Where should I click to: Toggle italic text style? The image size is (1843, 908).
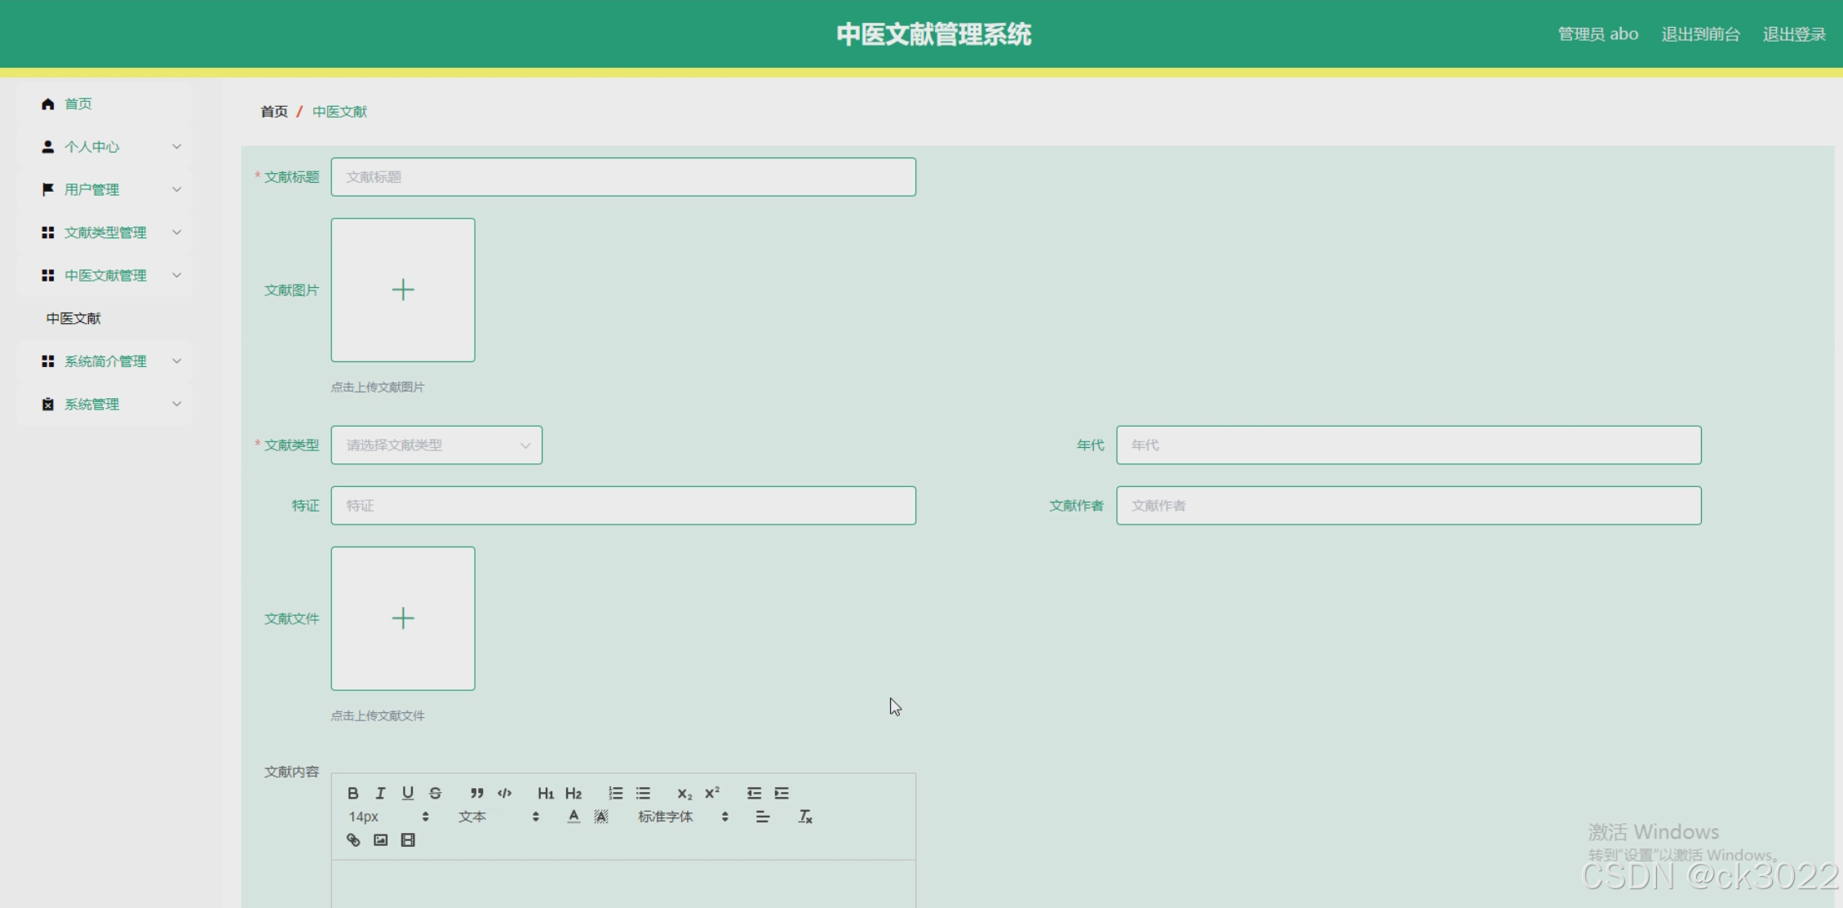[x=380, y=793]
